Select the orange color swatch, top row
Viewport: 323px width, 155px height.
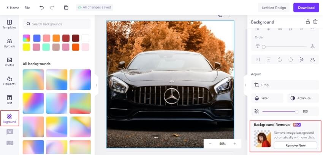pyautogui.click(x=56, y=38)
